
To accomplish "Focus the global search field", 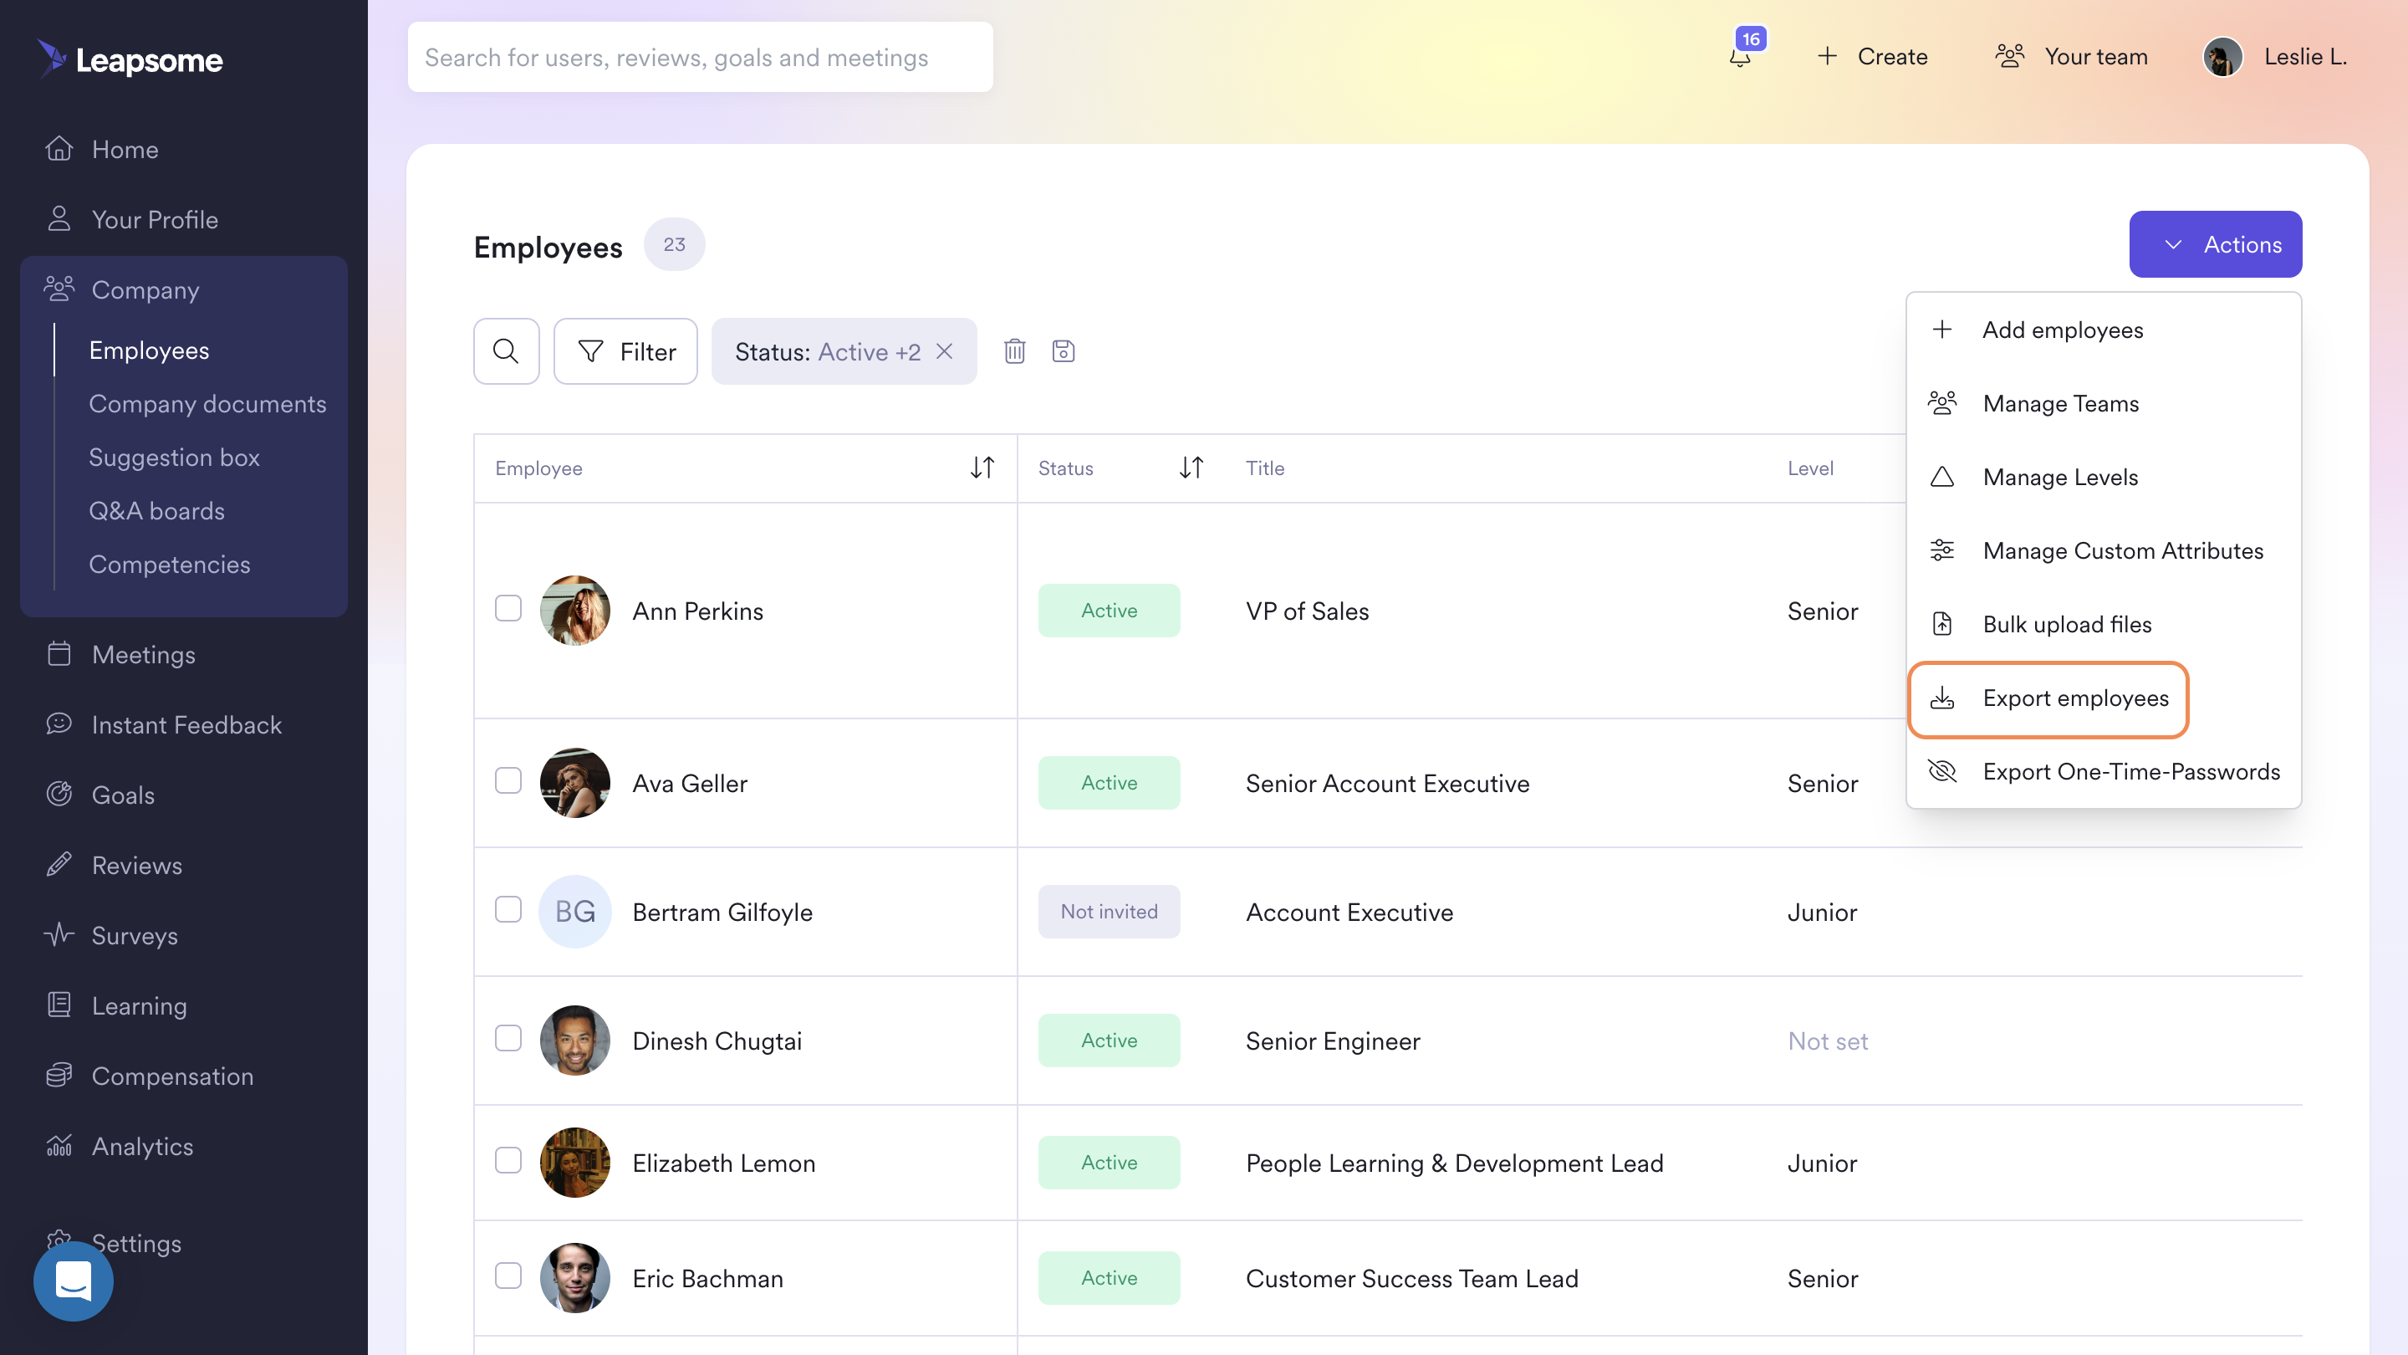I will click(700, 57).
